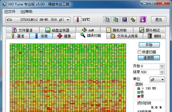Open the 文件夹占用率 tab
This screenshot has width=172, height=112.
(125, 36)
